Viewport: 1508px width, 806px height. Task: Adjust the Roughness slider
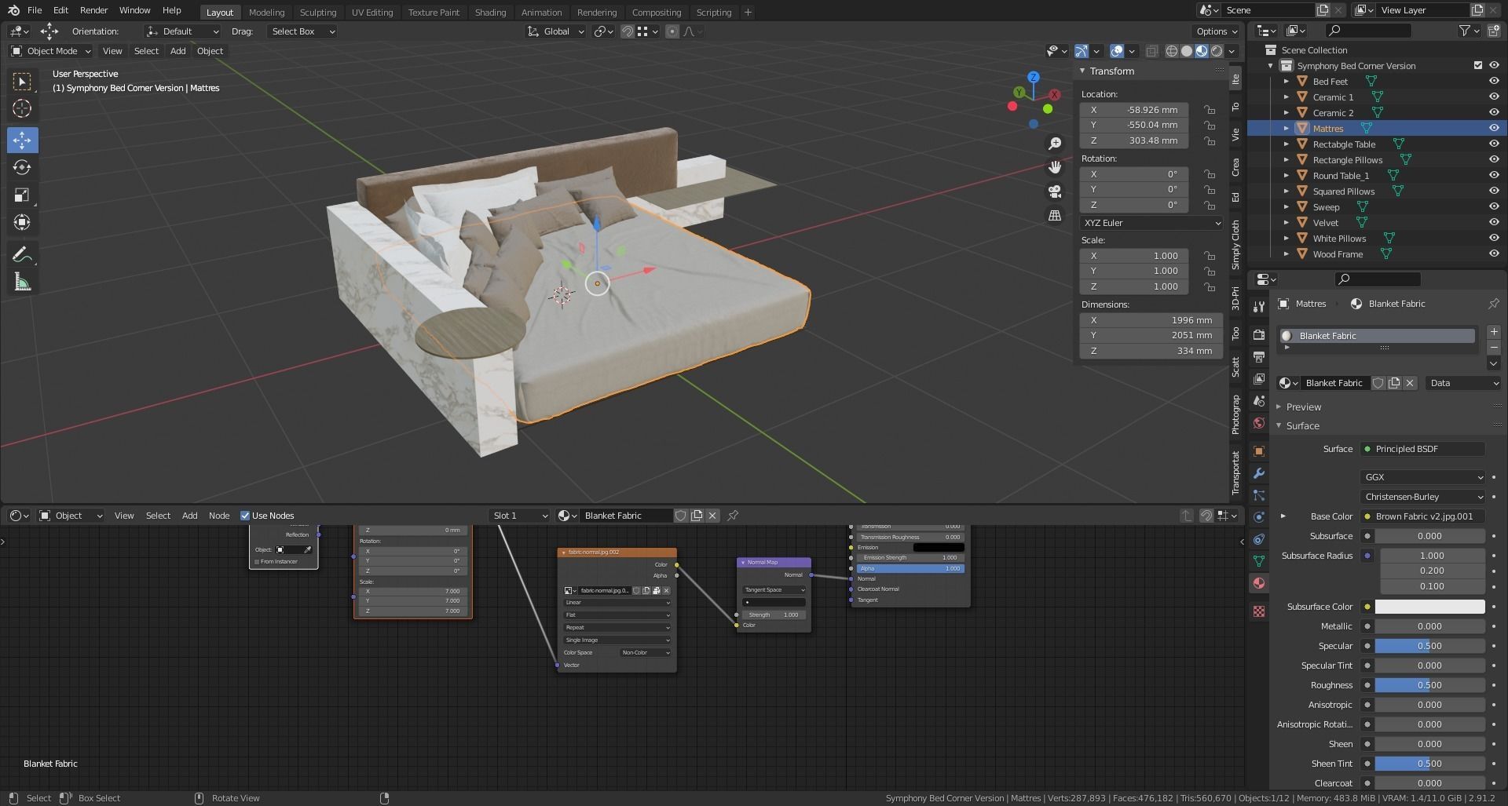click(1429, 685)
